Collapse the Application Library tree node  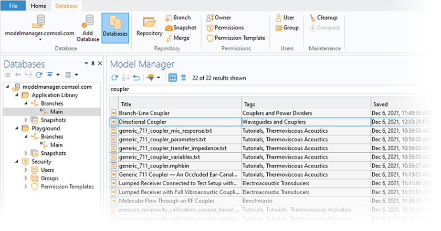[x=17, y=95]
